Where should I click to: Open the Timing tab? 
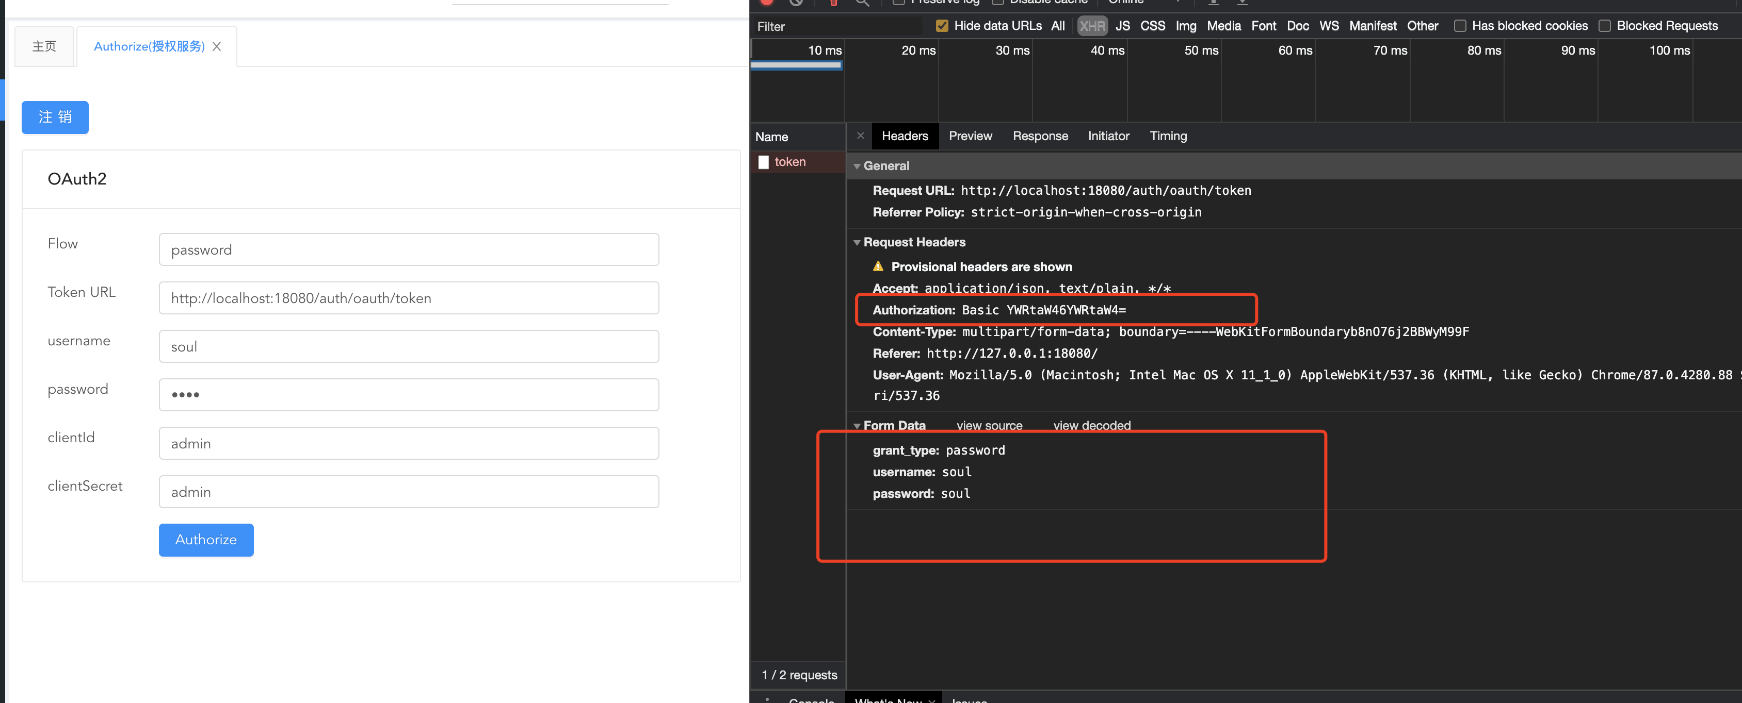[1168, 136]
